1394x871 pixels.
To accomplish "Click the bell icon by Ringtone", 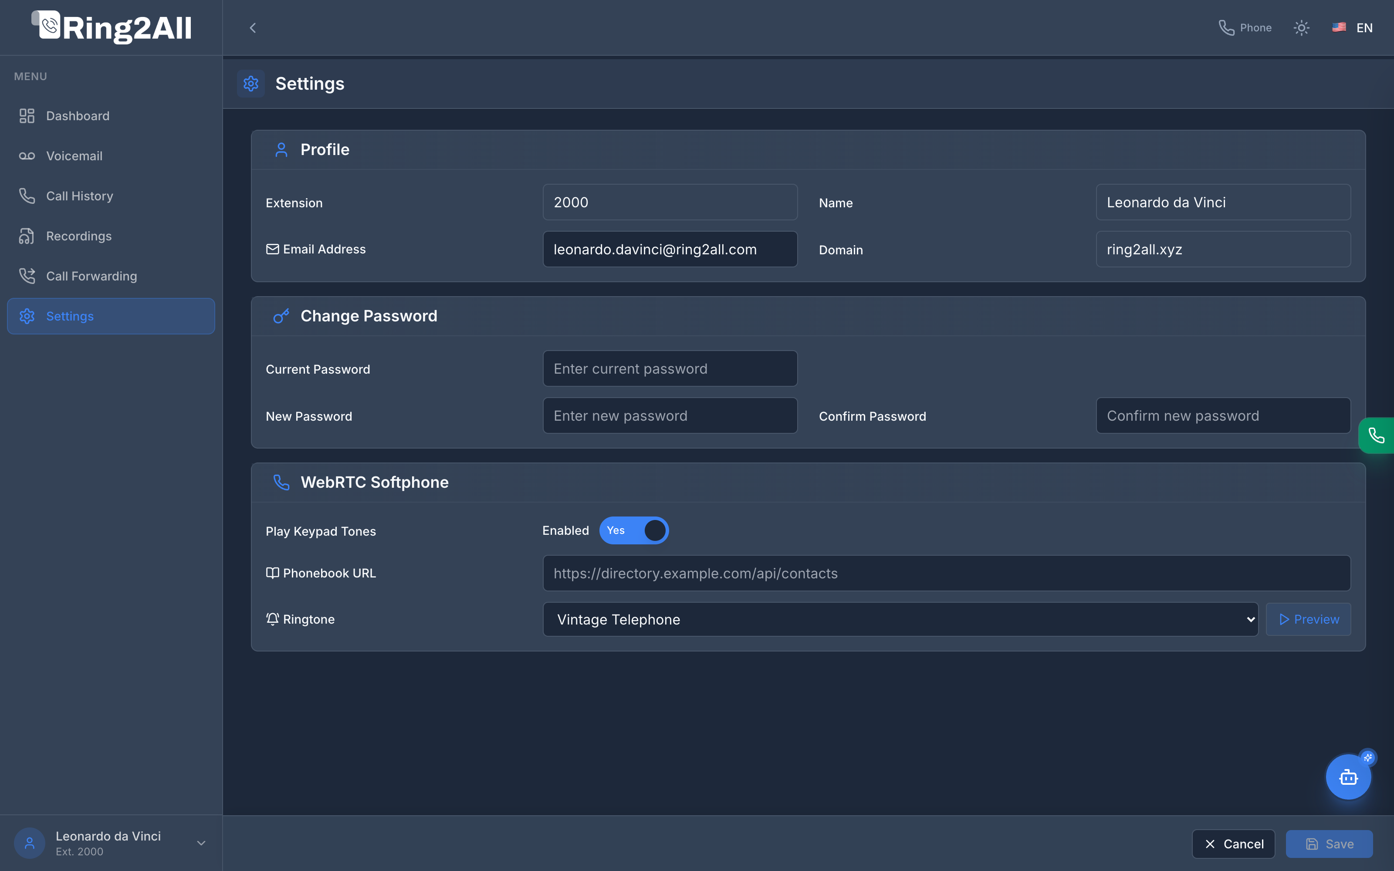I will point(272,619).
